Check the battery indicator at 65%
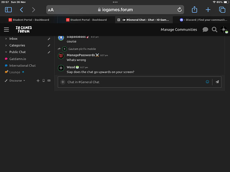The image size is (230, 172). coord(226,2)
